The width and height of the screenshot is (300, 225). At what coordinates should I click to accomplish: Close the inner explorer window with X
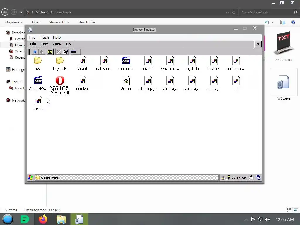[258, 44]
